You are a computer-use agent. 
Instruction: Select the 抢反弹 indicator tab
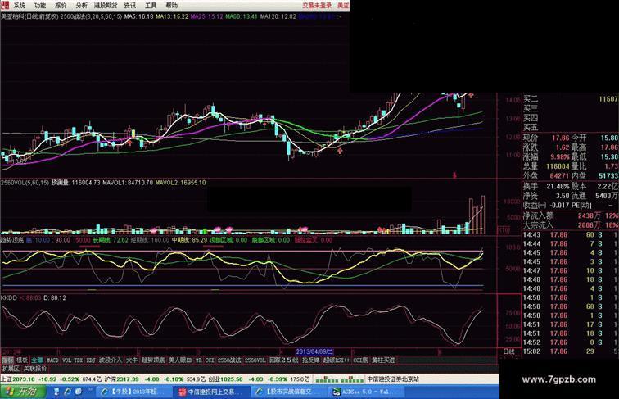point(310,360)
